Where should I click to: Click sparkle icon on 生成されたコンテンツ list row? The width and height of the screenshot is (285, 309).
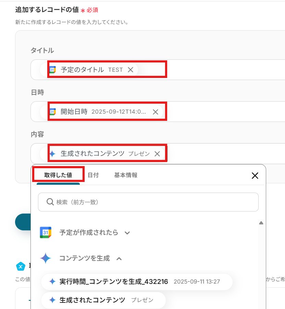(x=52, y=300)
